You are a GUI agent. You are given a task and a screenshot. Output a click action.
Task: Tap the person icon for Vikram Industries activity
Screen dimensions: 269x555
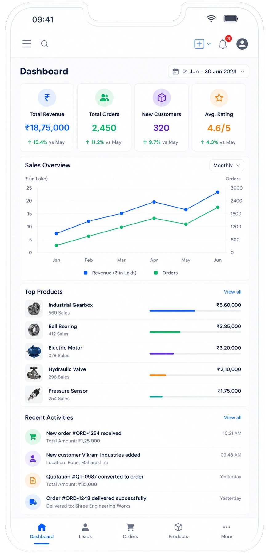[x=33, y=458]
